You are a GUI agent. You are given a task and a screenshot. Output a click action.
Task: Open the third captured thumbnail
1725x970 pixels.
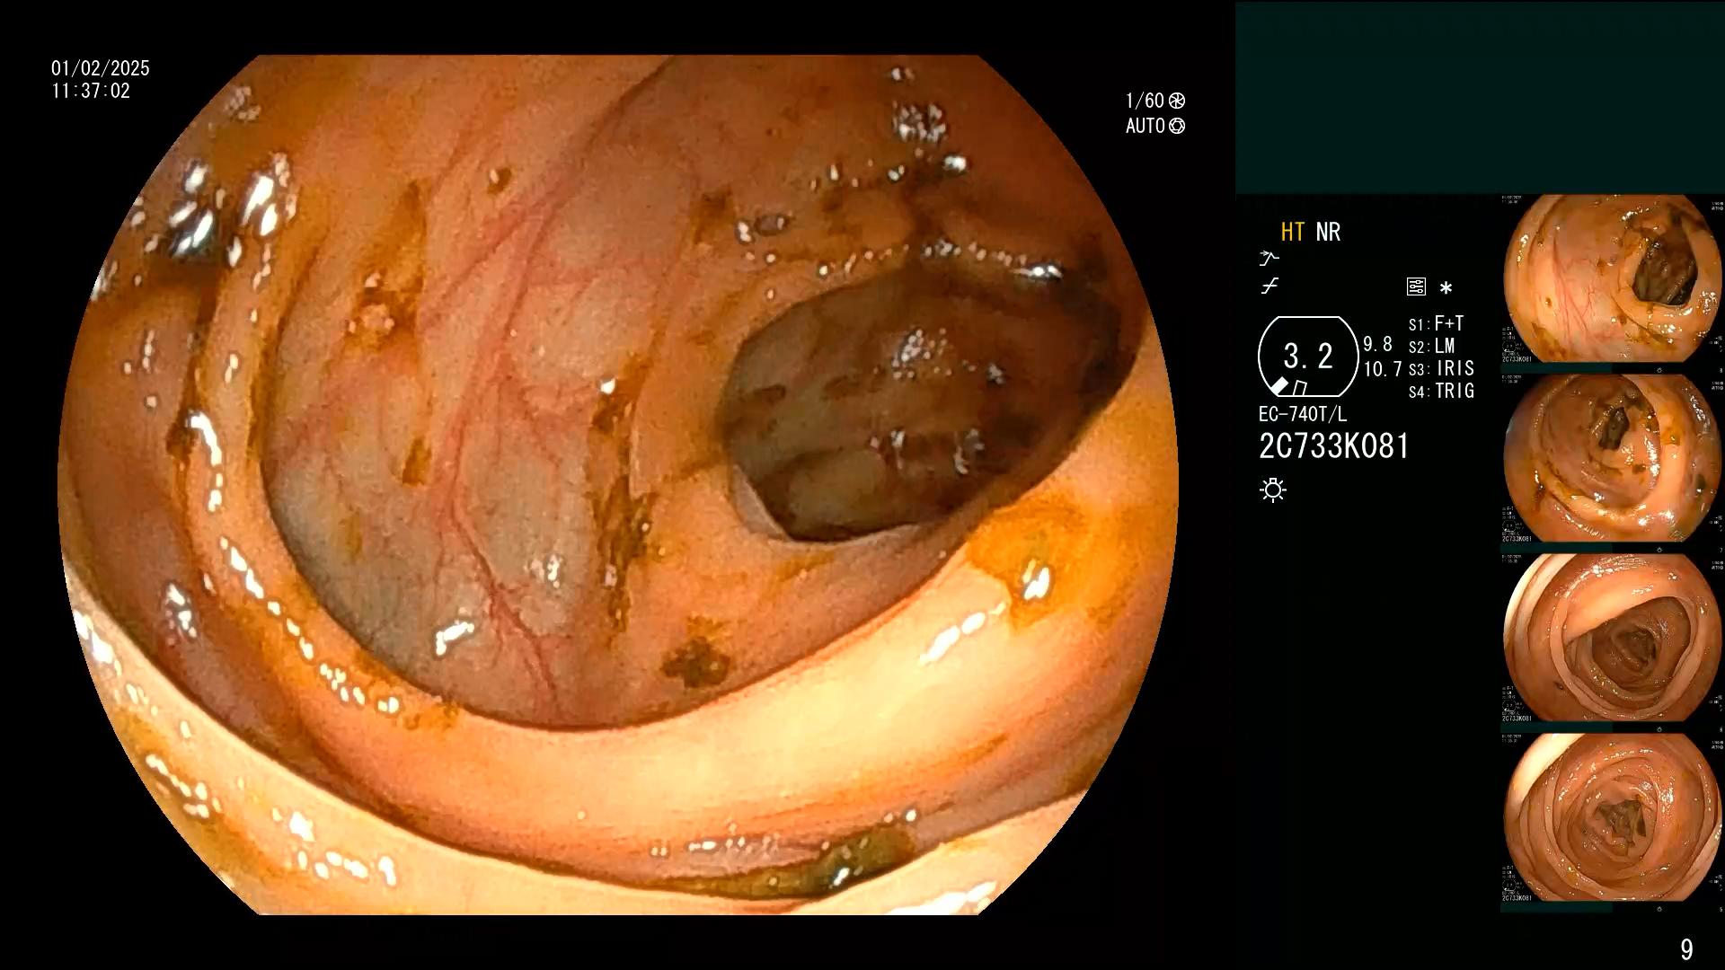click(1612, 638)
